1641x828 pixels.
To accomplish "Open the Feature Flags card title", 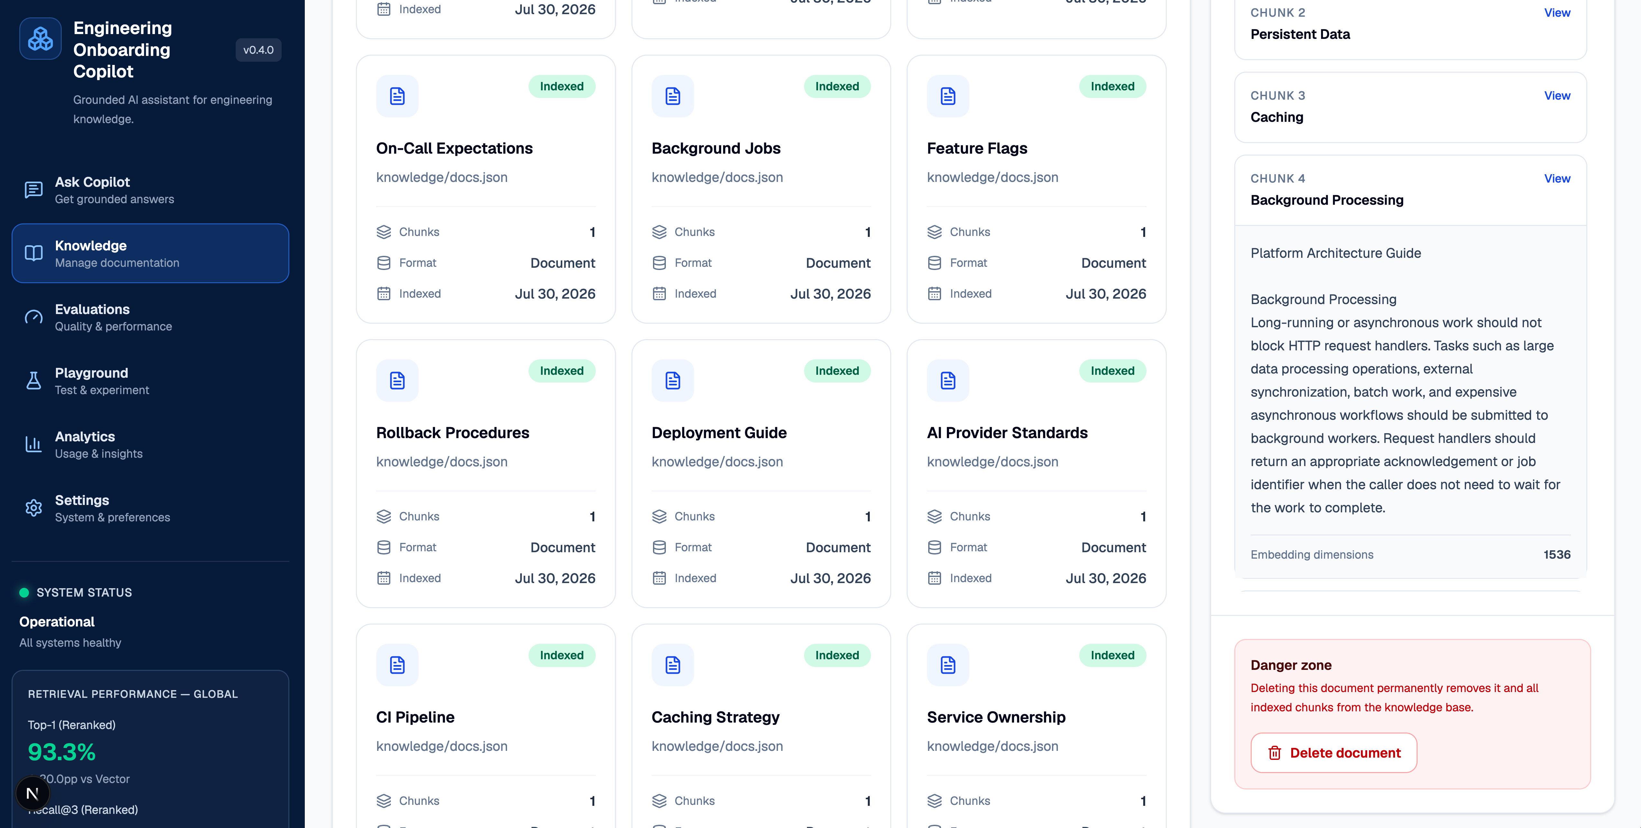I will pos(977,148).
